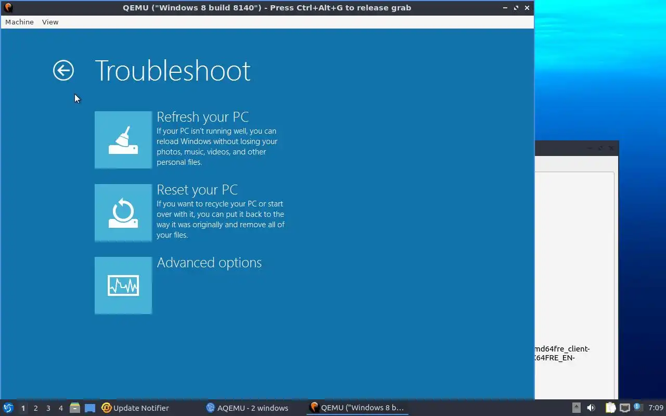Open the Advanced options diagnostics tile
Viewport: 666px width, 416px height.
pyautogui.click(x=123, y=285)
